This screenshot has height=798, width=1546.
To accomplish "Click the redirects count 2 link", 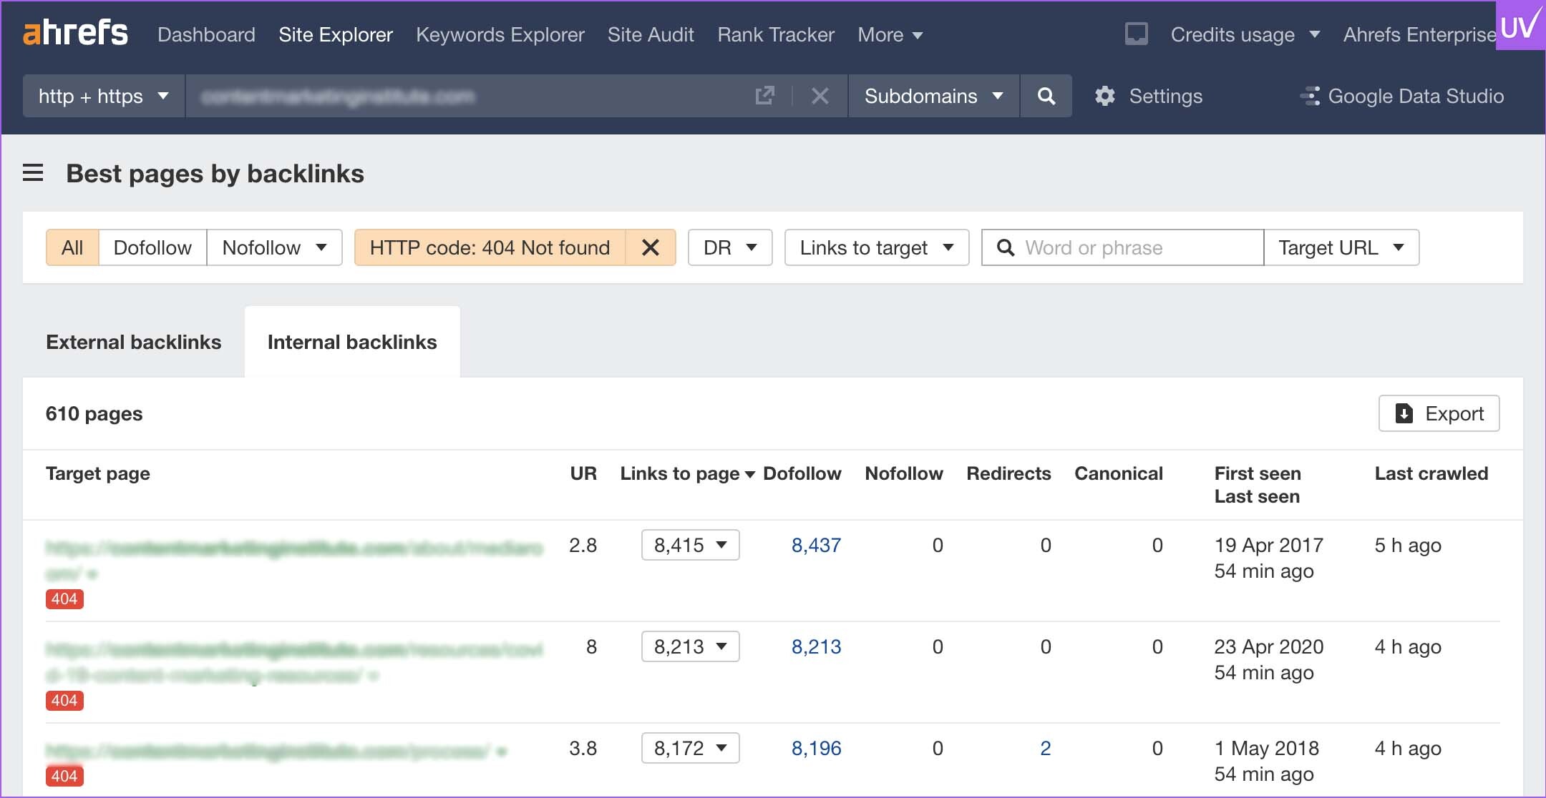I will pos(1045,748).
